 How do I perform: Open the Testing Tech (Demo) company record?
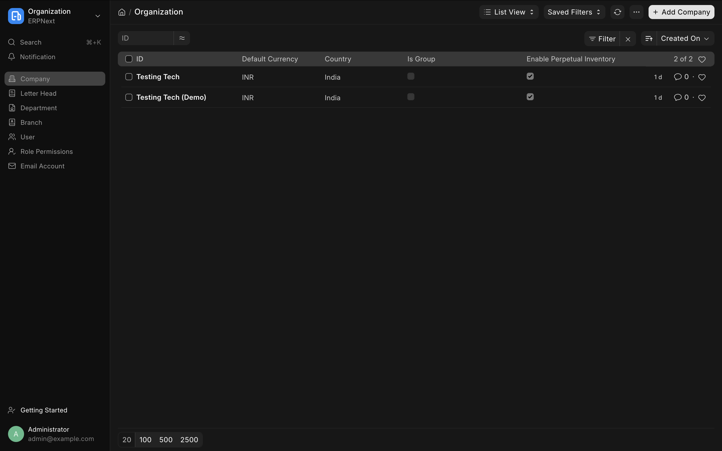[171, 97]
